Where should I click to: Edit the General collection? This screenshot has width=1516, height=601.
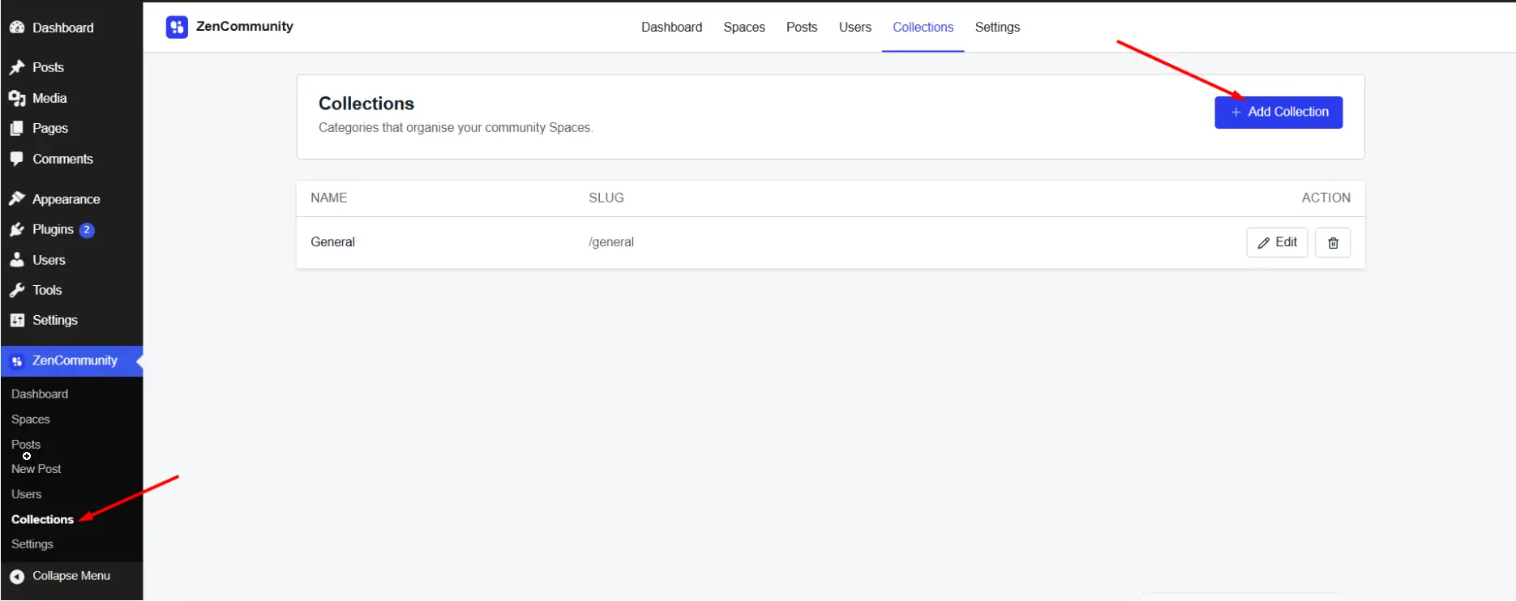pyautogui.click(x=1277, y=242)
